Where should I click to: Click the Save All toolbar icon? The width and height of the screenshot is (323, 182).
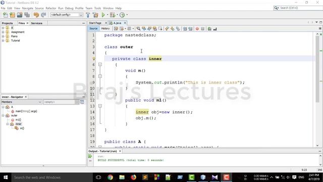[27, 15]
